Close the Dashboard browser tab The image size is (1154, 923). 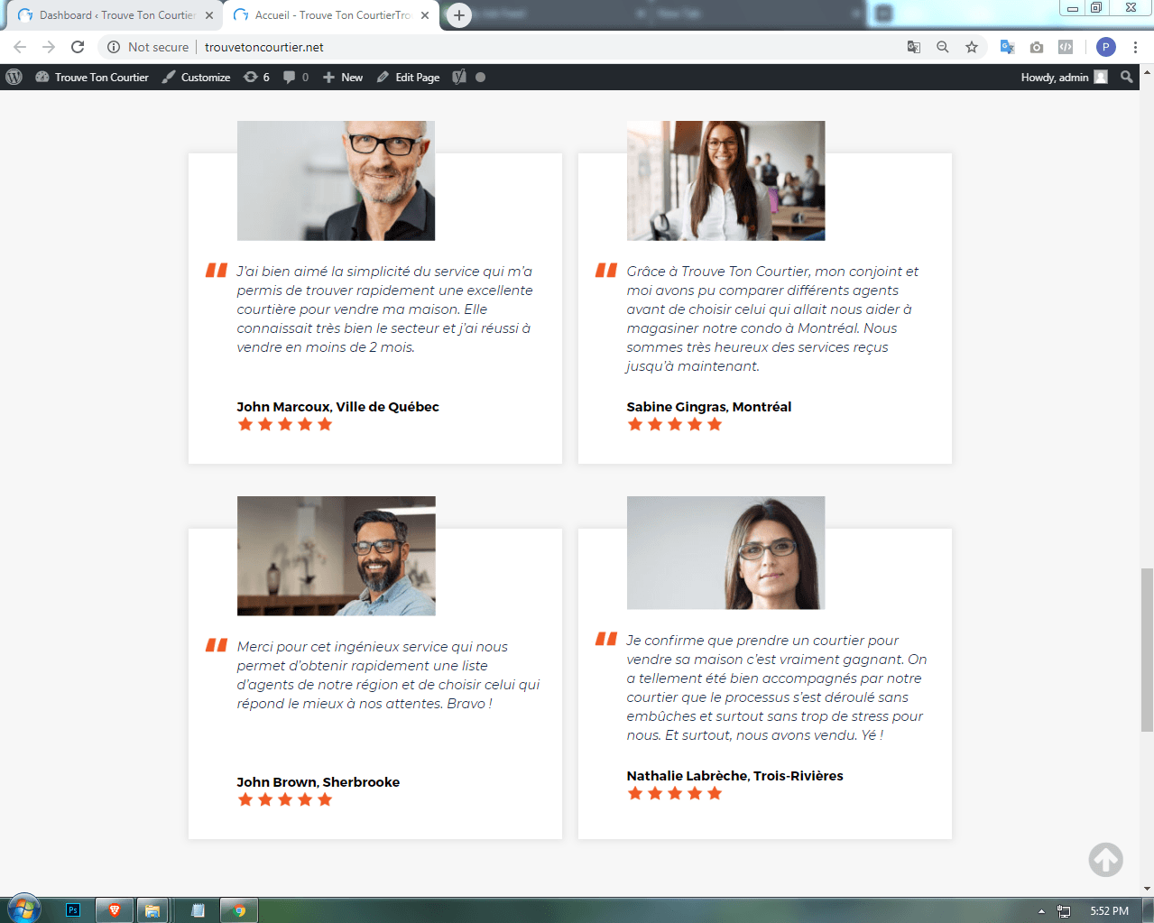209,15
